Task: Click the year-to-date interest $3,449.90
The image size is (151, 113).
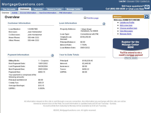Action: click(87, 63)
